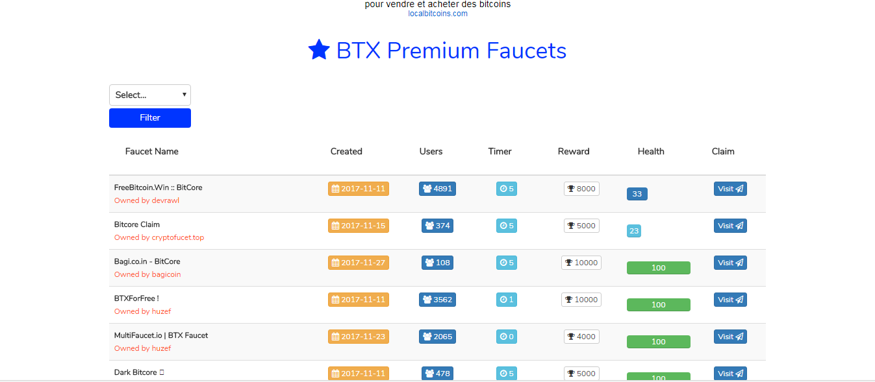Click the 100 health bar for Bagi.co.in
Screen dimensions: 875x382
659,268
